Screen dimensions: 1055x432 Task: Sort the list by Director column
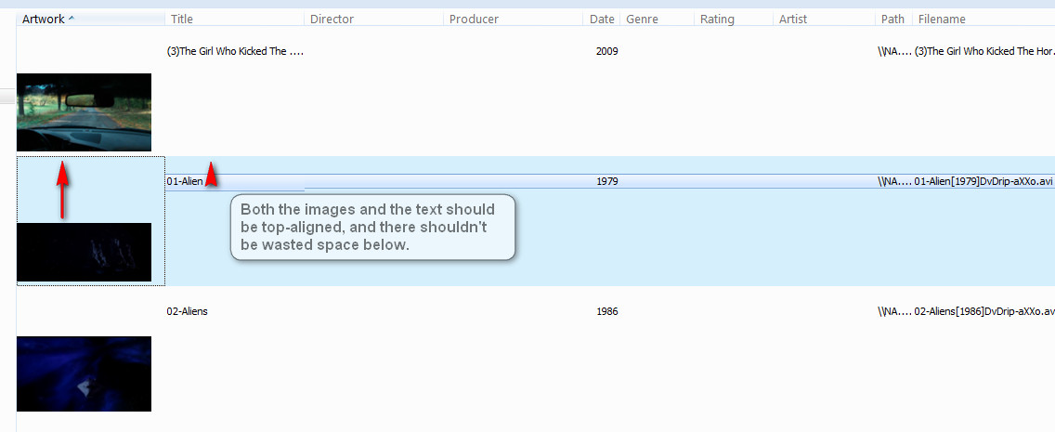(332, 19)
